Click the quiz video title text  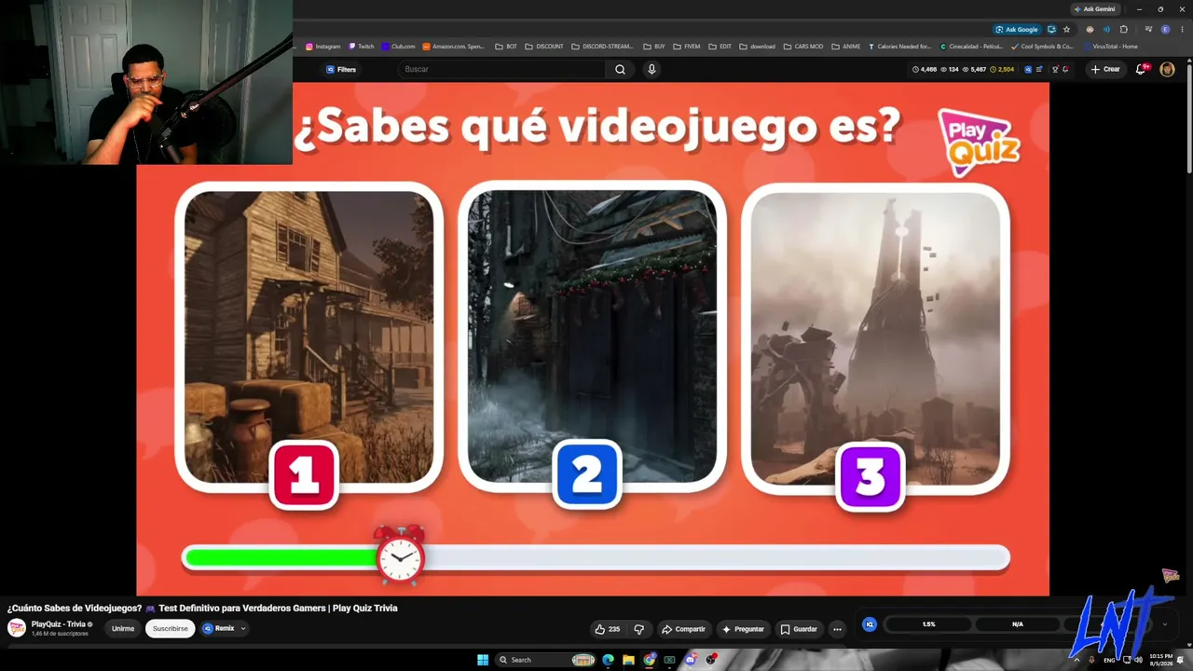point(202,609)
